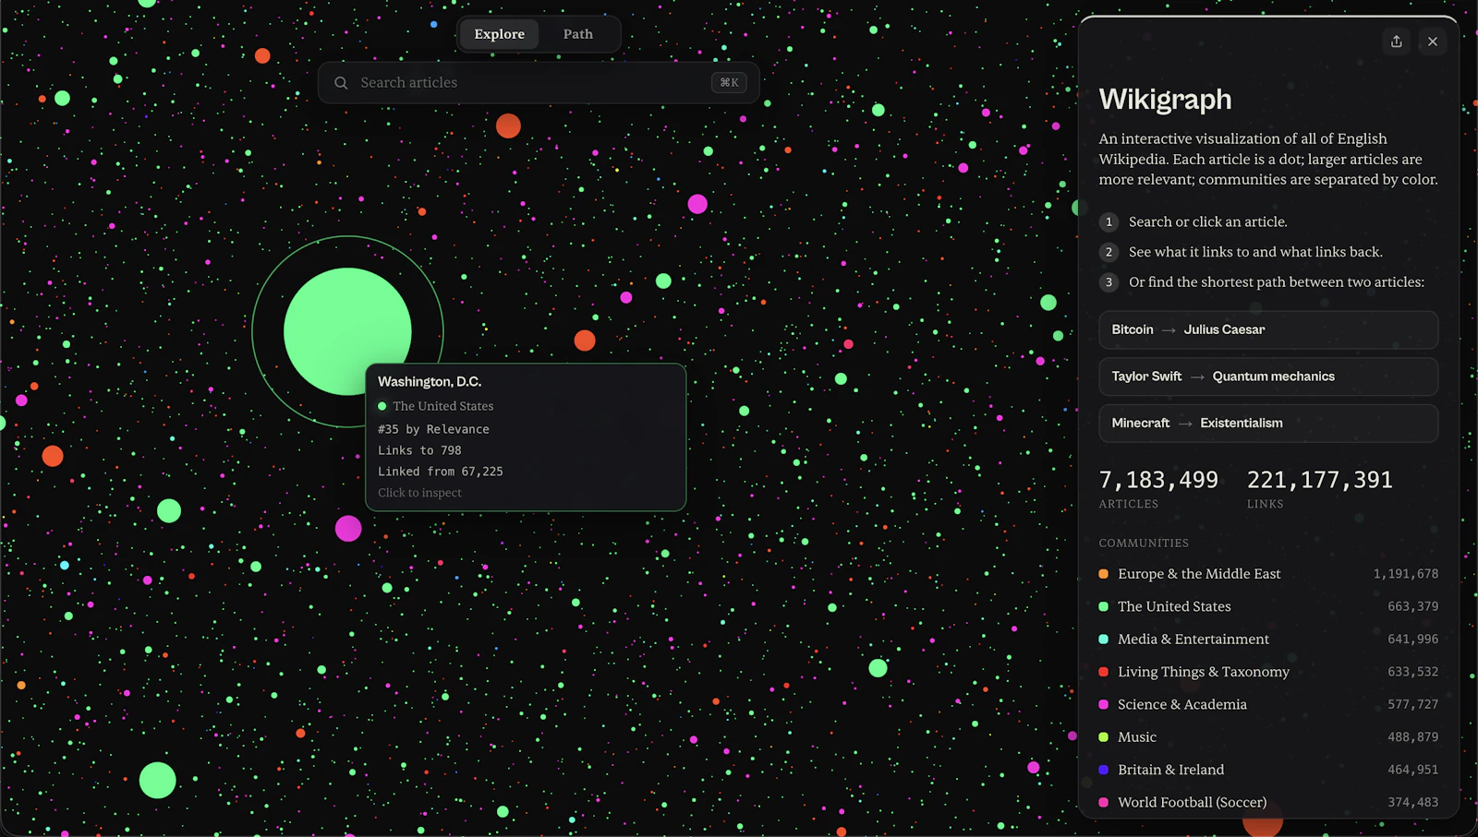Focus the Search articles field
Screen dimensions: 1478x837
[x=539, y=83]
